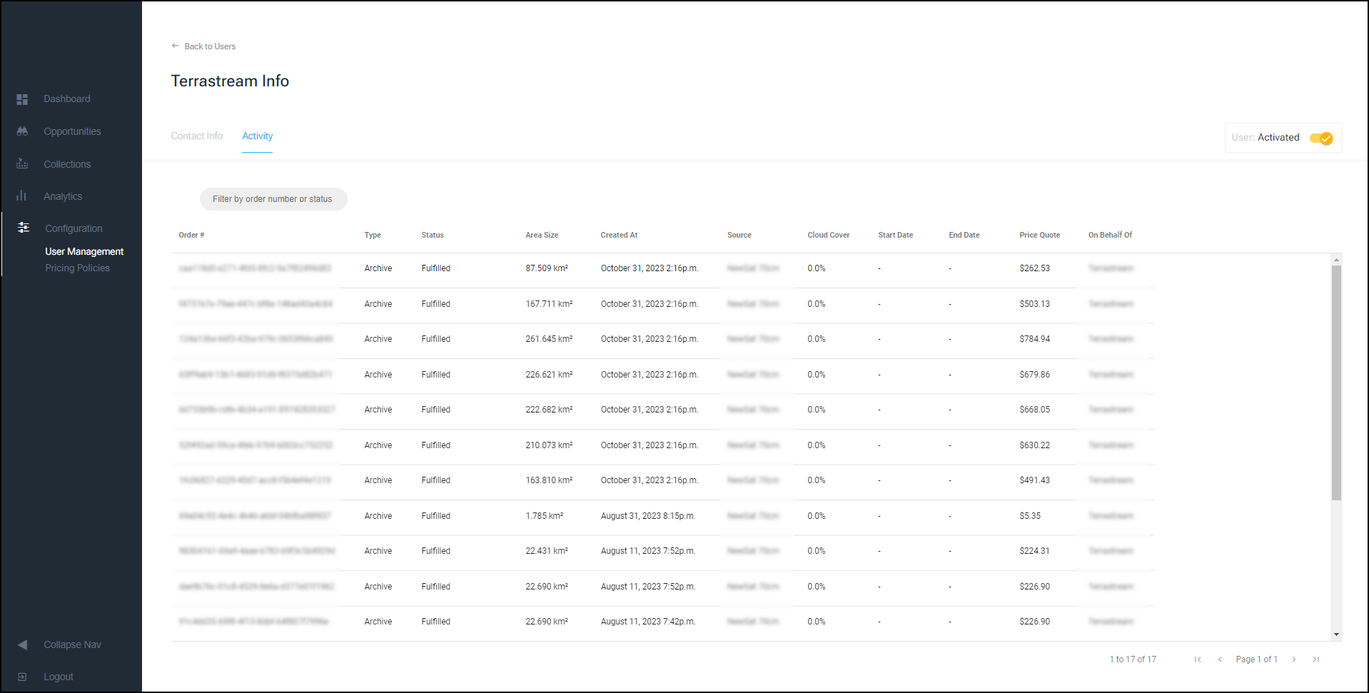Click the August 31, 2023 8:15p.m. cell
The width and height of the screenshot is (1369, 693).
tap(648, 516)
